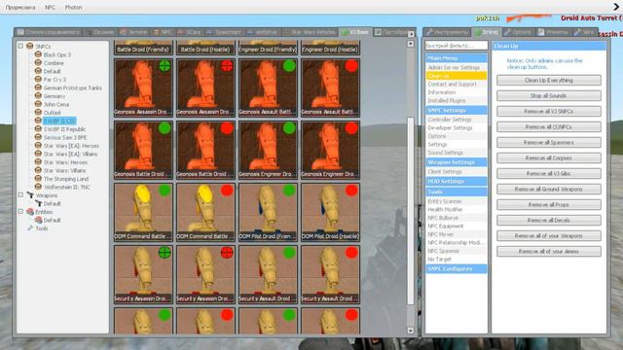Spawn Battle Droid (Hostile)

click(x=205, y=48)
